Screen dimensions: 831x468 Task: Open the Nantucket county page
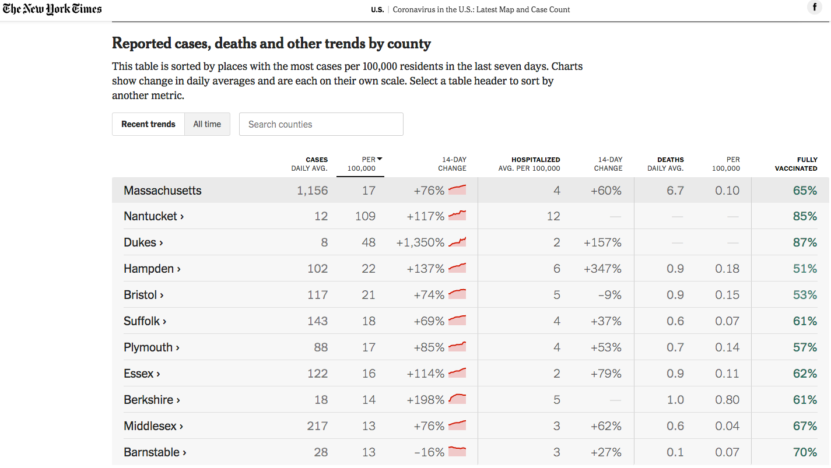pyautogui.click(x=153, y=216)
